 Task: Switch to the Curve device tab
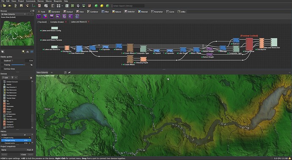tap(170, 12)
